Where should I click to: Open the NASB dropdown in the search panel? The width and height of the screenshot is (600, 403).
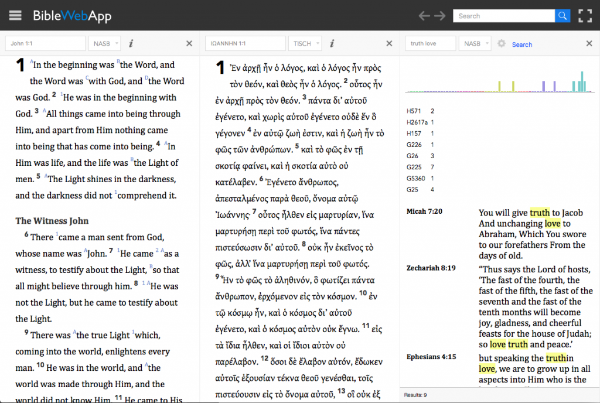point(475,43)
